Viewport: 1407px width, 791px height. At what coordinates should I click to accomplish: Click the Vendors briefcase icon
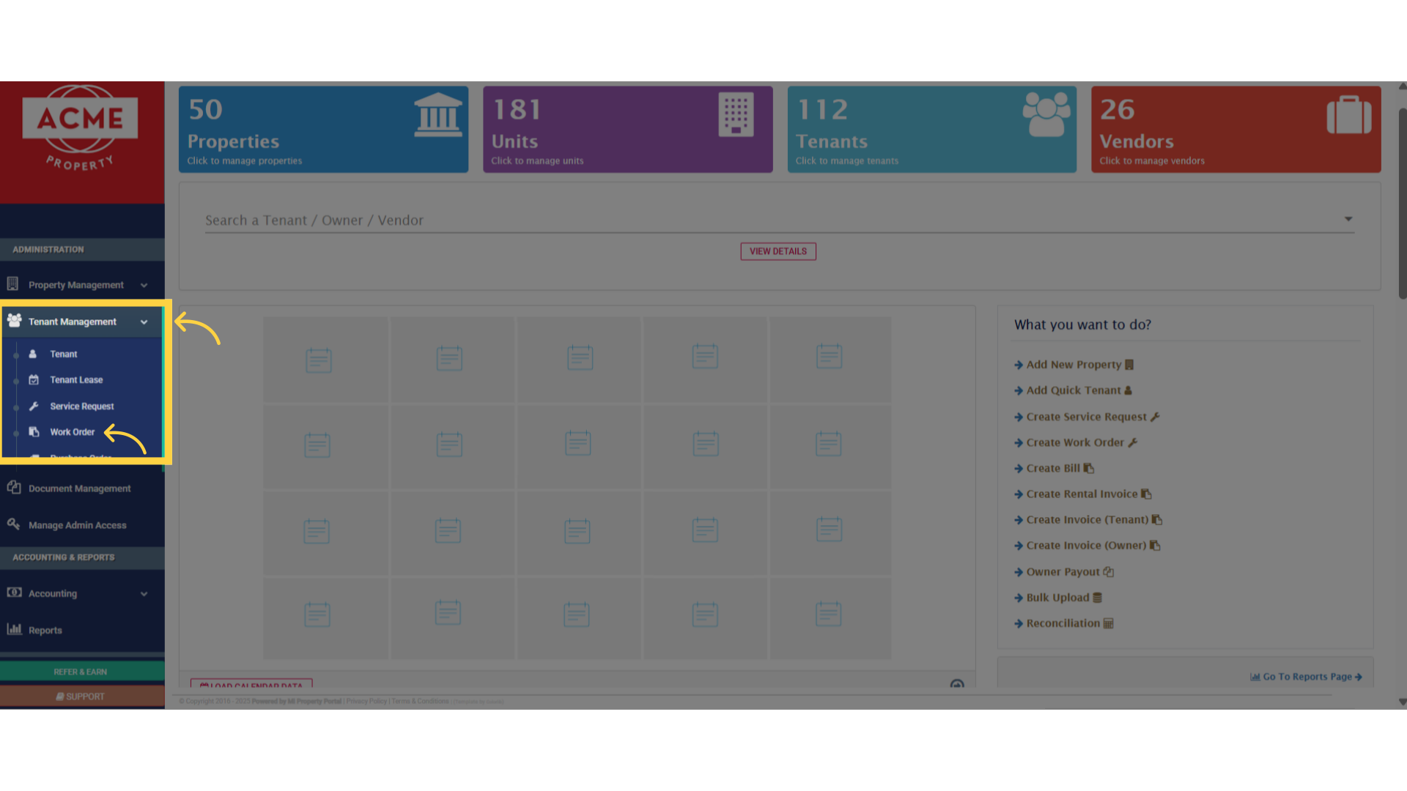(x=1348, y=115)
